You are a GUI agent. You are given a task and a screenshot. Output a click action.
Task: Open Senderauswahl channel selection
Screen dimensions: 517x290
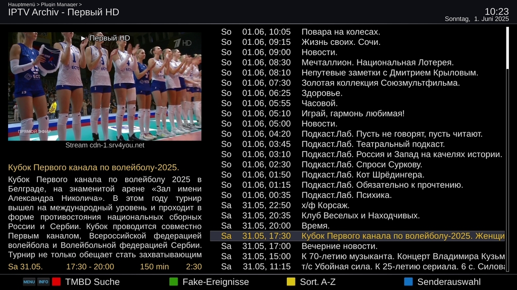point(449,282)
